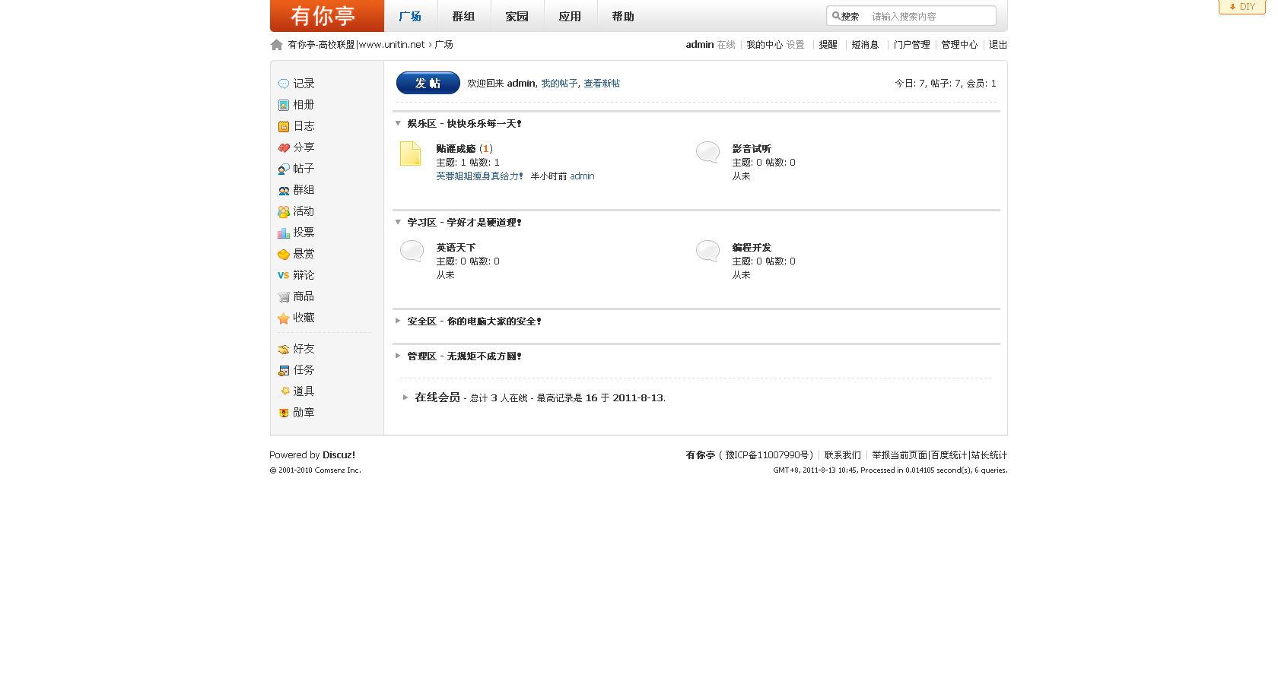The width and height of the screenshot is (1278, 684).
Task: Click the admin author link beside 半小时前
Action: pos(582,176)
